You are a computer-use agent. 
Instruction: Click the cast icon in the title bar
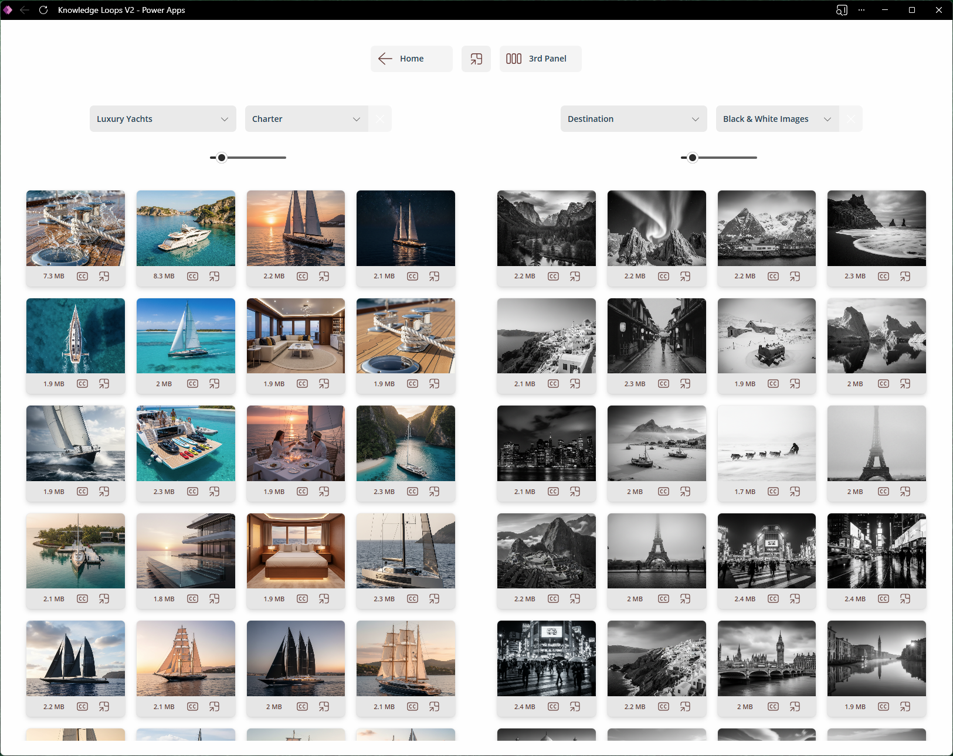842,10
